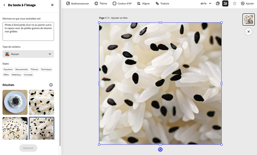Viewport: 257px width, 155px height.
Task: Open the Redimensionner tool
Action: click(x=77, y=3)
